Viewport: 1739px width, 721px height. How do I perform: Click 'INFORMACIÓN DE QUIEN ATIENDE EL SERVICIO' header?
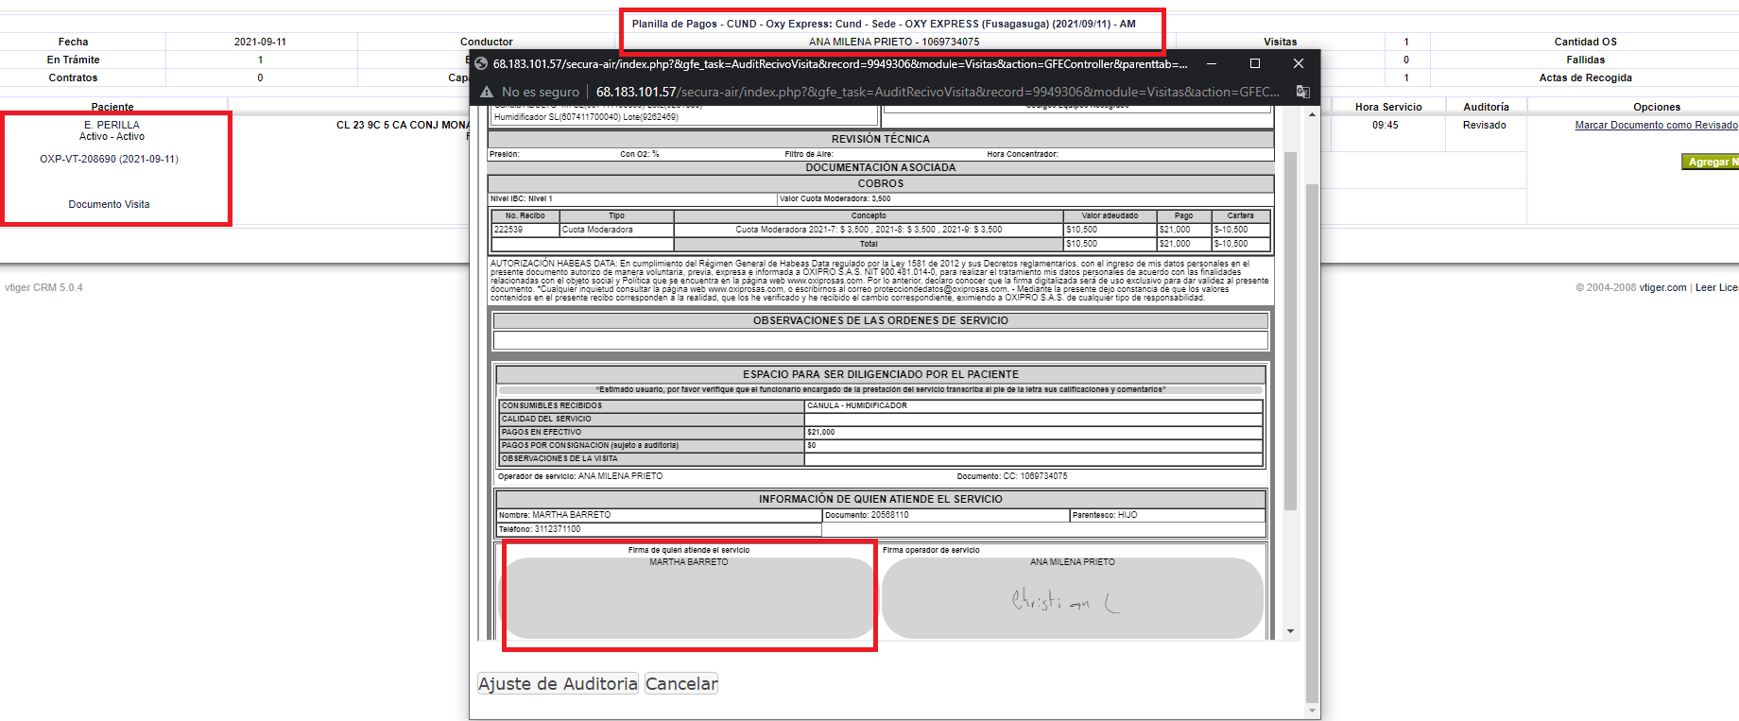coord(881,499)
